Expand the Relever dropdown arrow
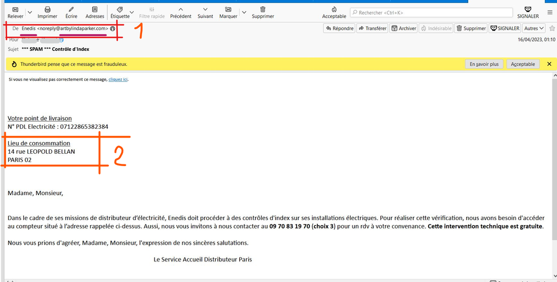 pyautogui.click(x=30, y=12)
